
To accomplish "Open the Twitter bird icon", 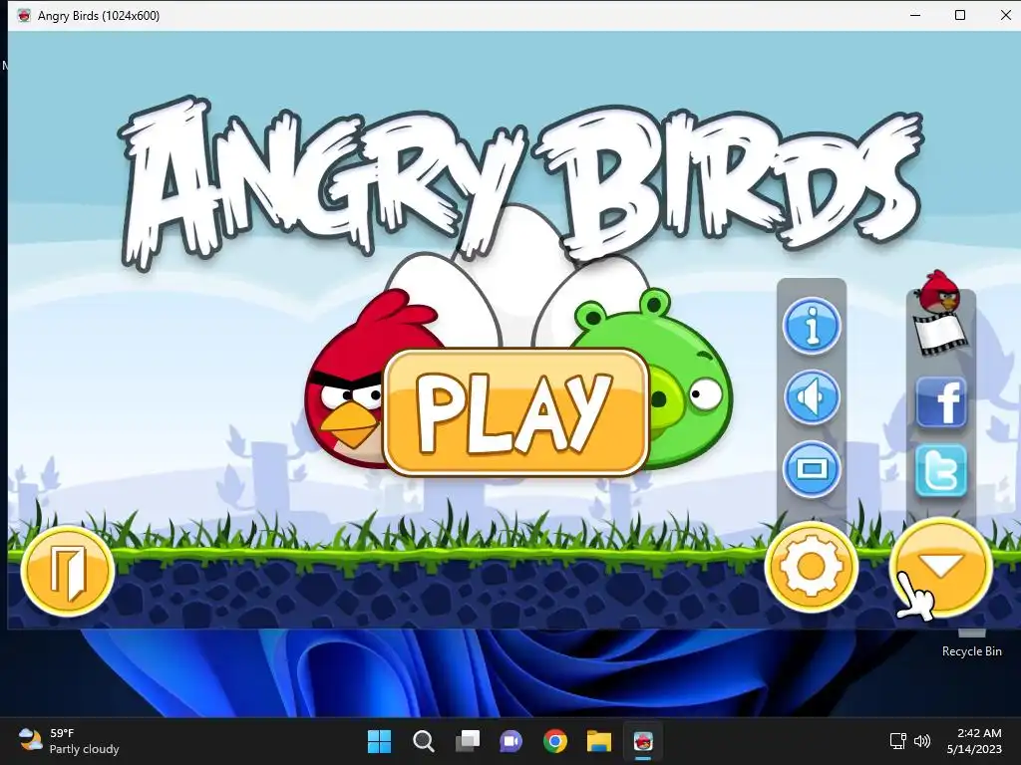I will (x=941, y=471).
